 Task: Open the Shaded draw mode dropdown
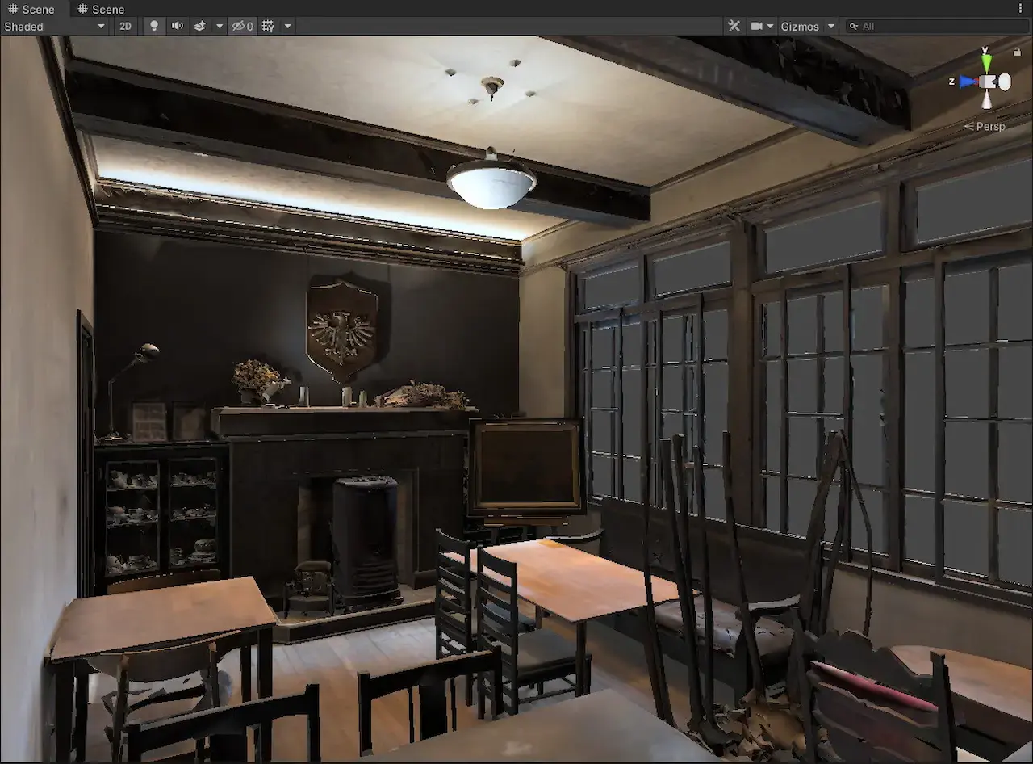[x=55, y=26]
